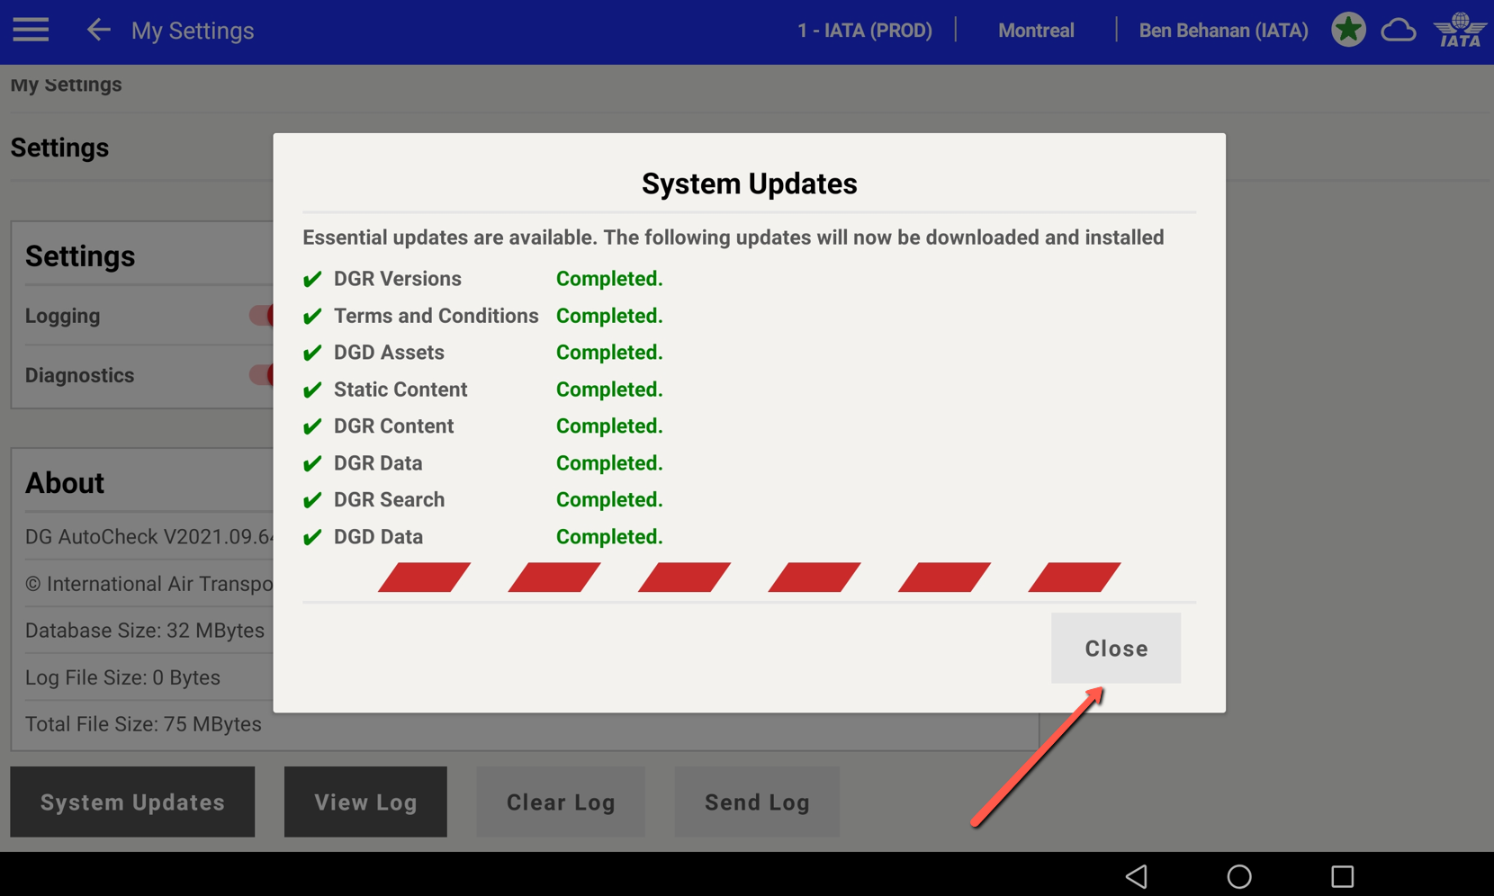1494x896 pixels.
Task: Tap the checkmark beside DGD Assets
Action: [312, 353]
